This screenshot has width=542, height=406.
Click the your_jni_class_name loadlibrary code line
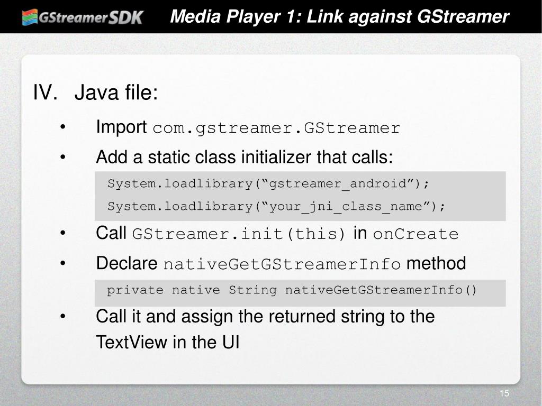pyautogui.click(x=276, y=207)
